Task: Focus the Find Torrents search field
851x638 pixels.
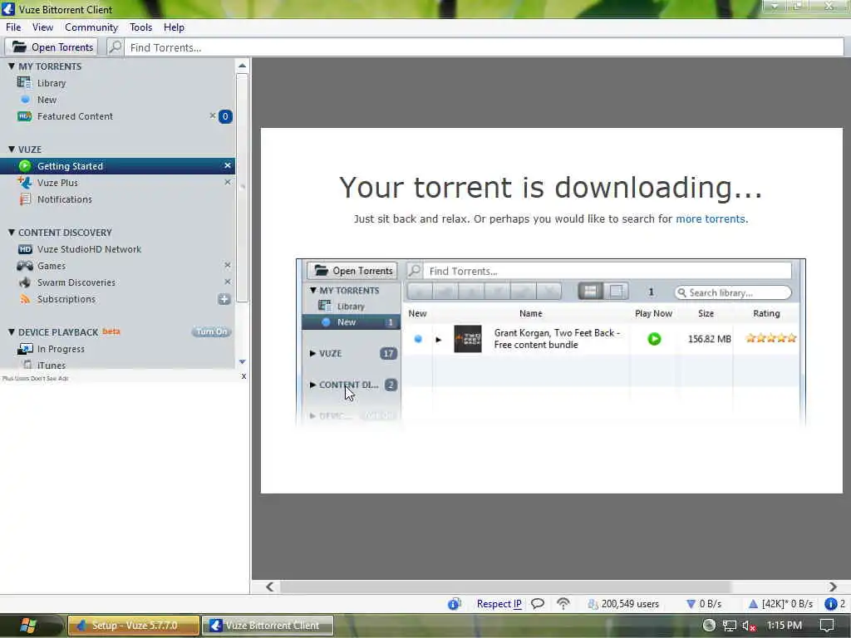Action: click(x=484, y=47)
